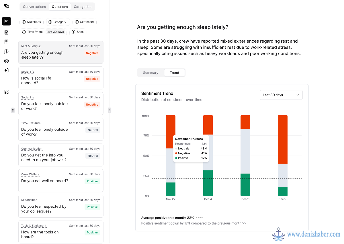Viewport: 344px width, 244px height.
Task: Open the chart's Last 30 days dropdown
Action: tap(281, 95)
